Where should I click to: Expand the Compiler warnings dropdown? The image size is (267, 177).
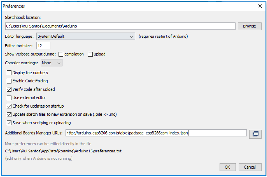pyautogui.click(x=52, y=63)
